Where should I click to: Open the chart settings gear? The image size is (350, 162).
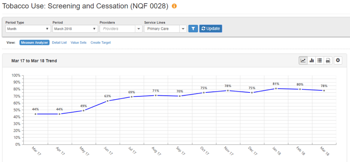[338, 60]
